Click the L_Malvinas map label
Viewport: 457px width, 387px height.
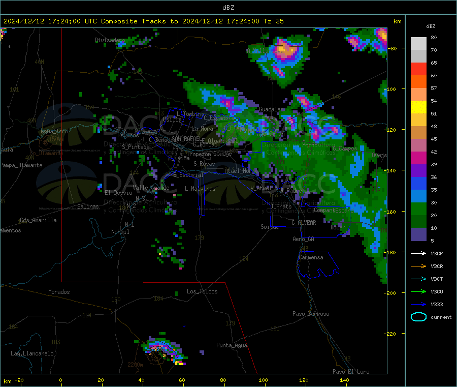coord(200,189)
